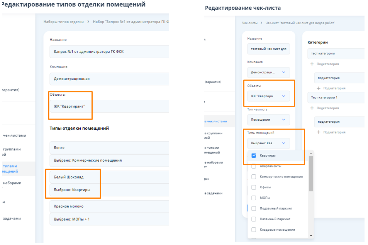Enable the "Офисы" checkbox
368x245 pixels.
pyautogui.click(x=254, y=187)
